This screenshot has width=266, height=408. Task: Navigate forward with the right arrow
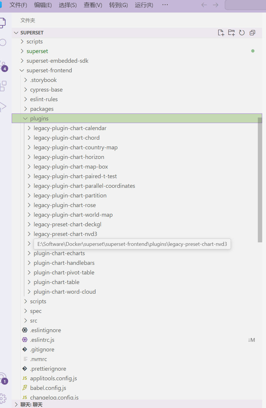tap(215, 5)
